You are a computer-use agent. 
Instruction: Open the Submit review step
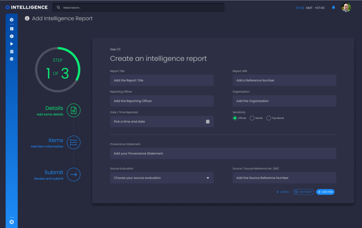[x=74, y=174]
